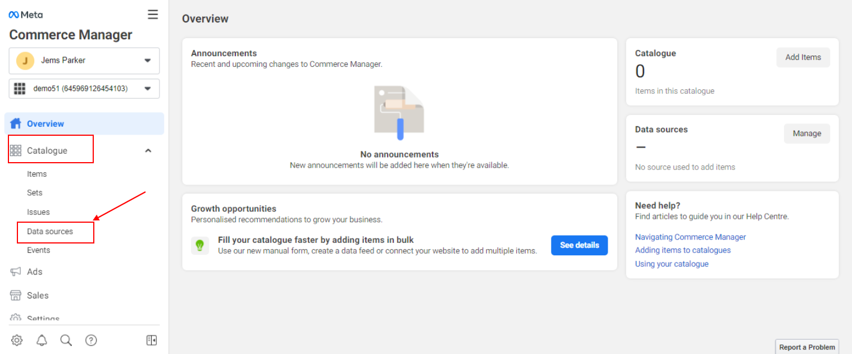This screenshot has height=354, width=852.
Task: Open settings via bottom gear icon
Action: tap(17, 340)
